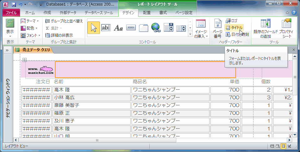Switch to Database Tools (データベース ツール) tab
300x152 pixels.
coord(99,13)
